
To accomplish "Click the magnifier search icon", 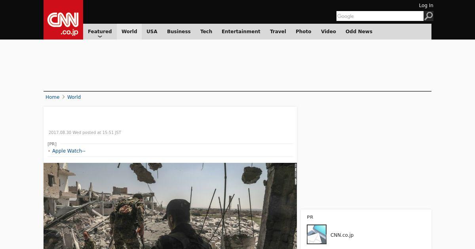I will click(x=428, y=16).
